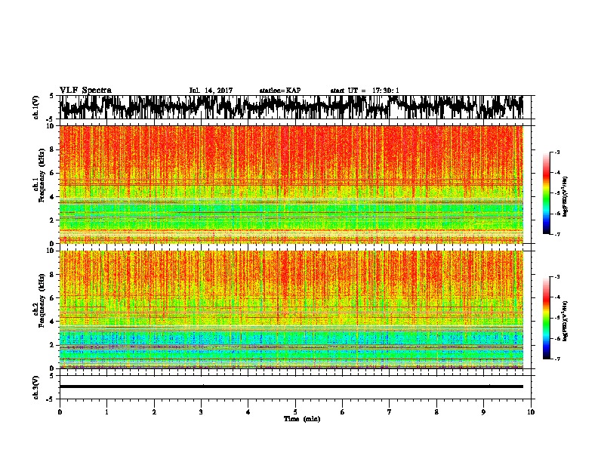Click the ch.1(V) waveform axis label
The width and height of the screenshot is (598, 462).
click(35, 107)
